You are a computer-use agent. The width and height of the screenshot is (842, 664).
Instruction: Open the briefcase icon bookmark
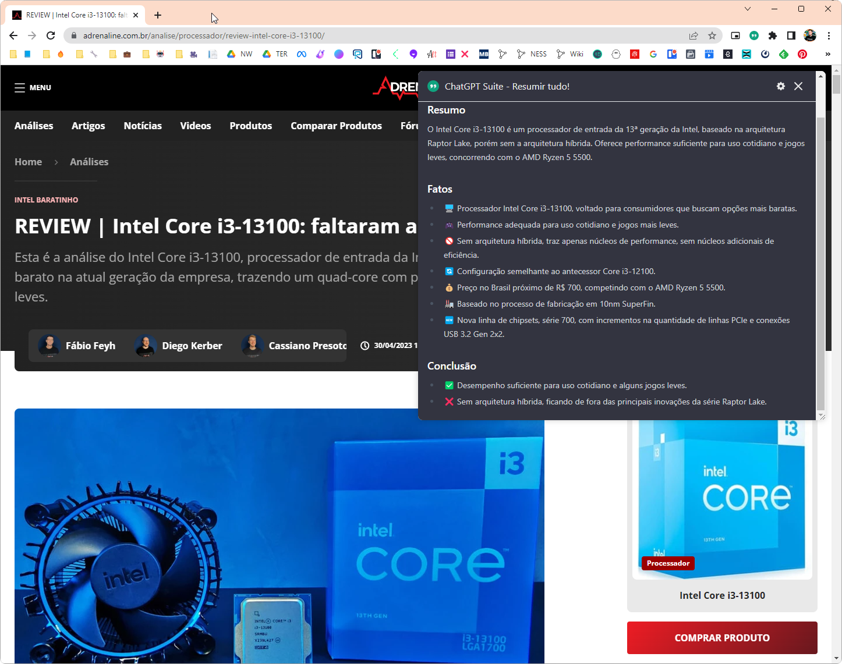127,54
